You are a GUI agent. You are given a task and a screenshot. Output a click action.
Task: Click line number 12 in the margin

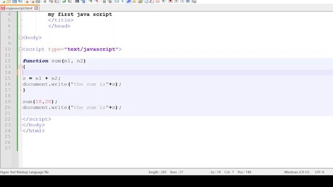pos(8,61)
